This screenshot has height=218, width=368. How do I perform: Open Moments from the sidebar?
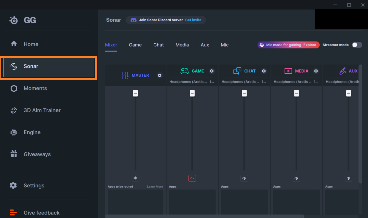tap(35, 88)
